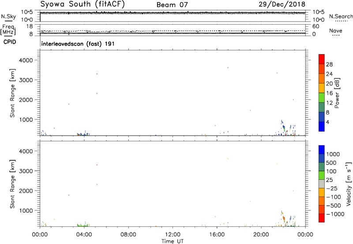The height and width of the screenshot is (244, 353).
Task: Click the green 04:00 UT echoes in velocity panel
Action: 83,225
